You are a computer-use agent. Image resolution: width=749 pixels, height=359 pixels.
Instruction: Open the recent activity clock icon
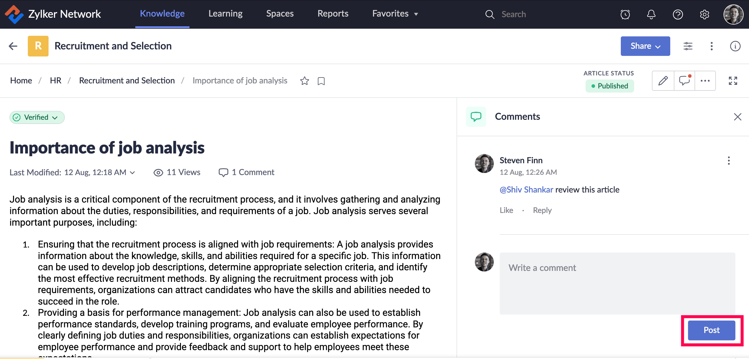(625, 14)
